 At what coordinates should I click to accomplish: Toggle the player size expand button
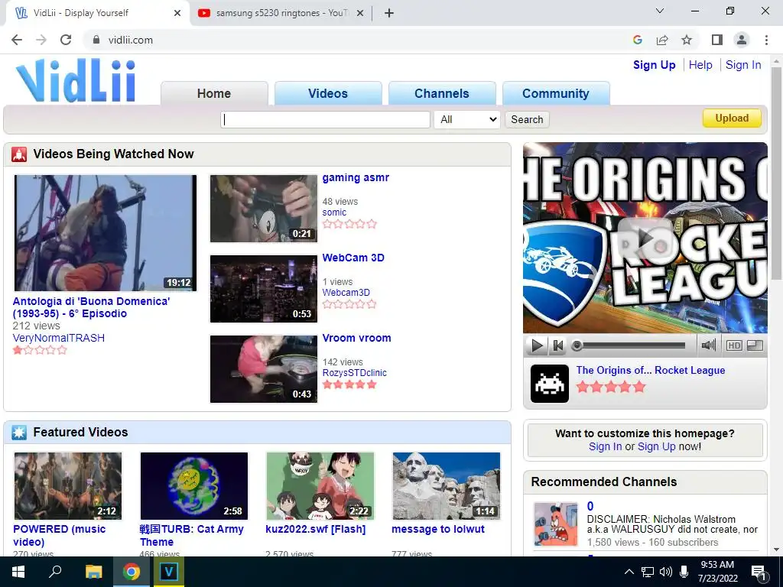click(755, 345)
